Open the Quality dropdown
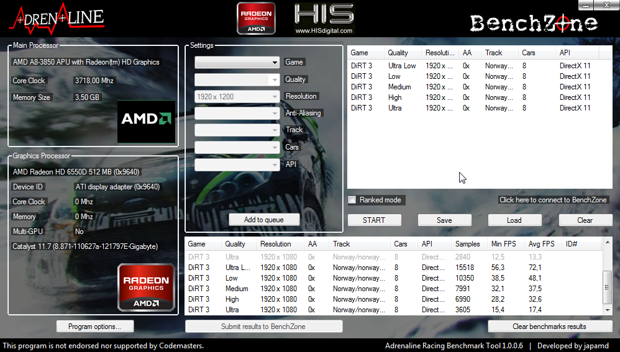This screenshot has height=352, width=620. pos(237,80)
